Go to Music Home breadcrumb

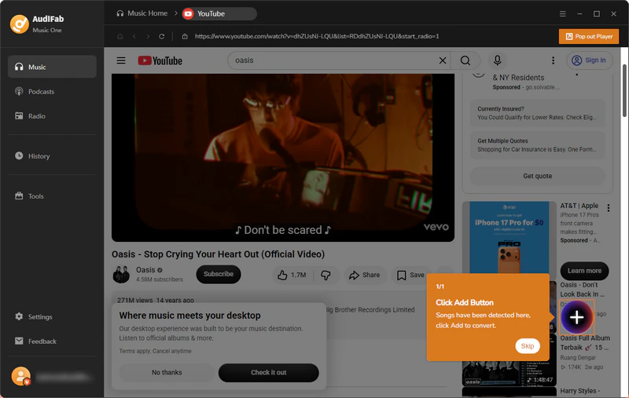(142, 13)
